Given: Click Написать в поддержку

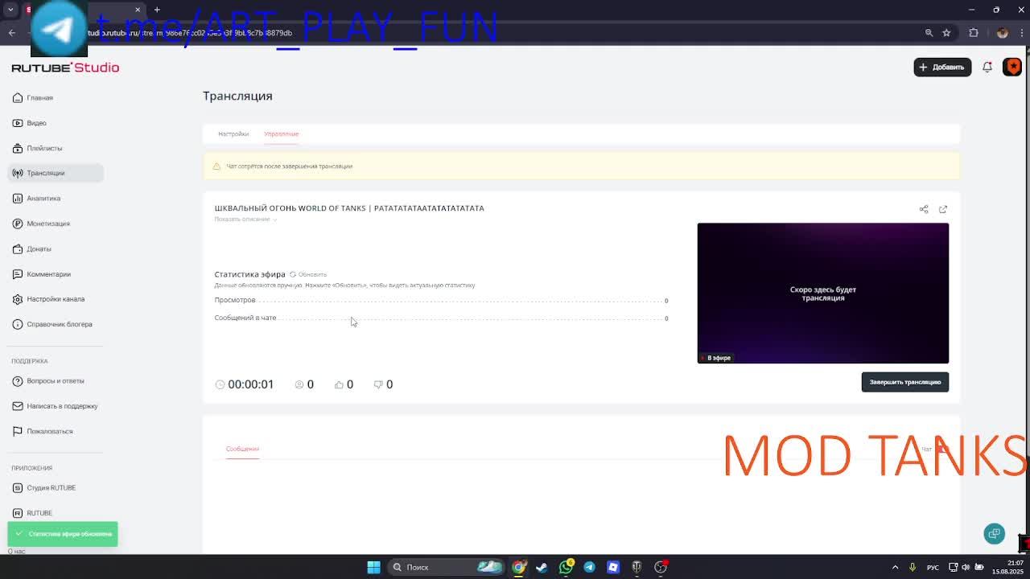Looking at the screenshot, I should tap(55, 406).
